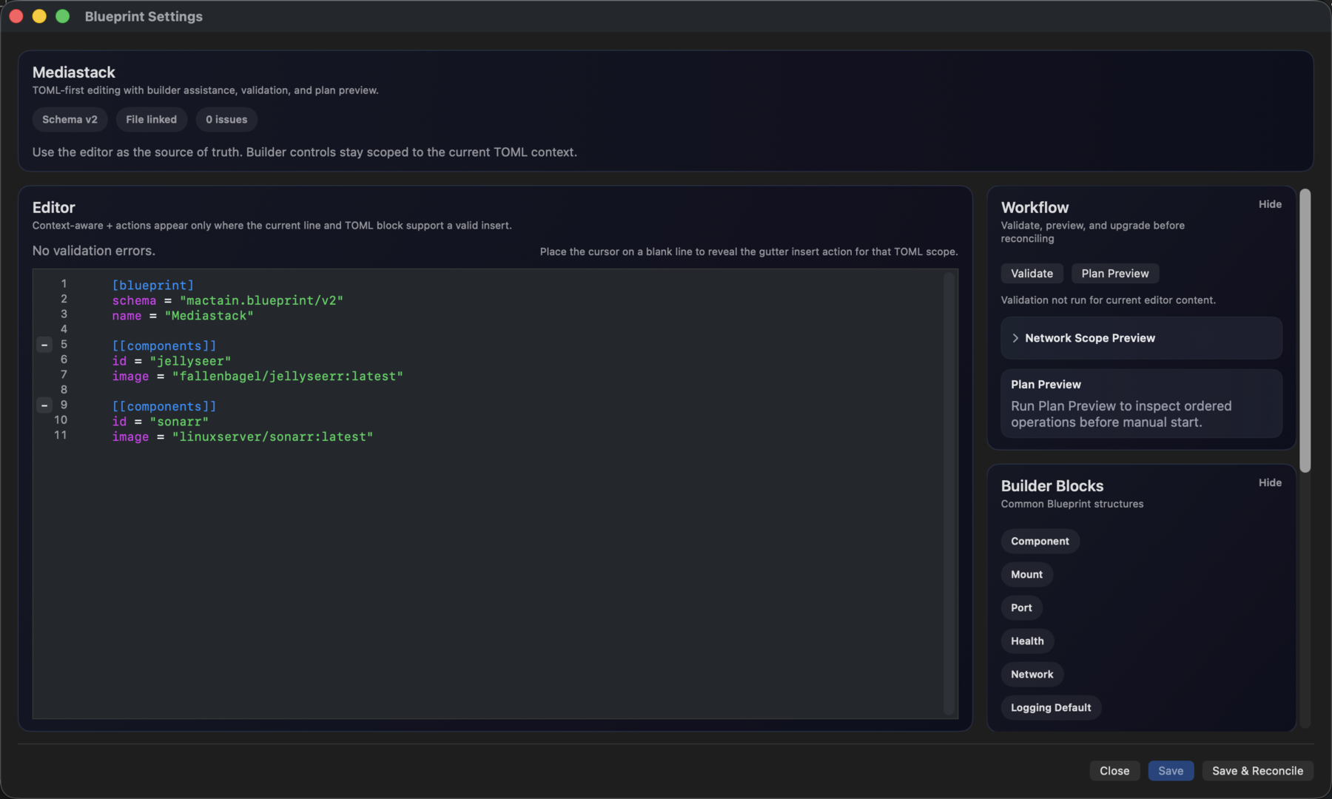Insert a Port builder block
The image size is (1332, 799).
pos(1021,608)
